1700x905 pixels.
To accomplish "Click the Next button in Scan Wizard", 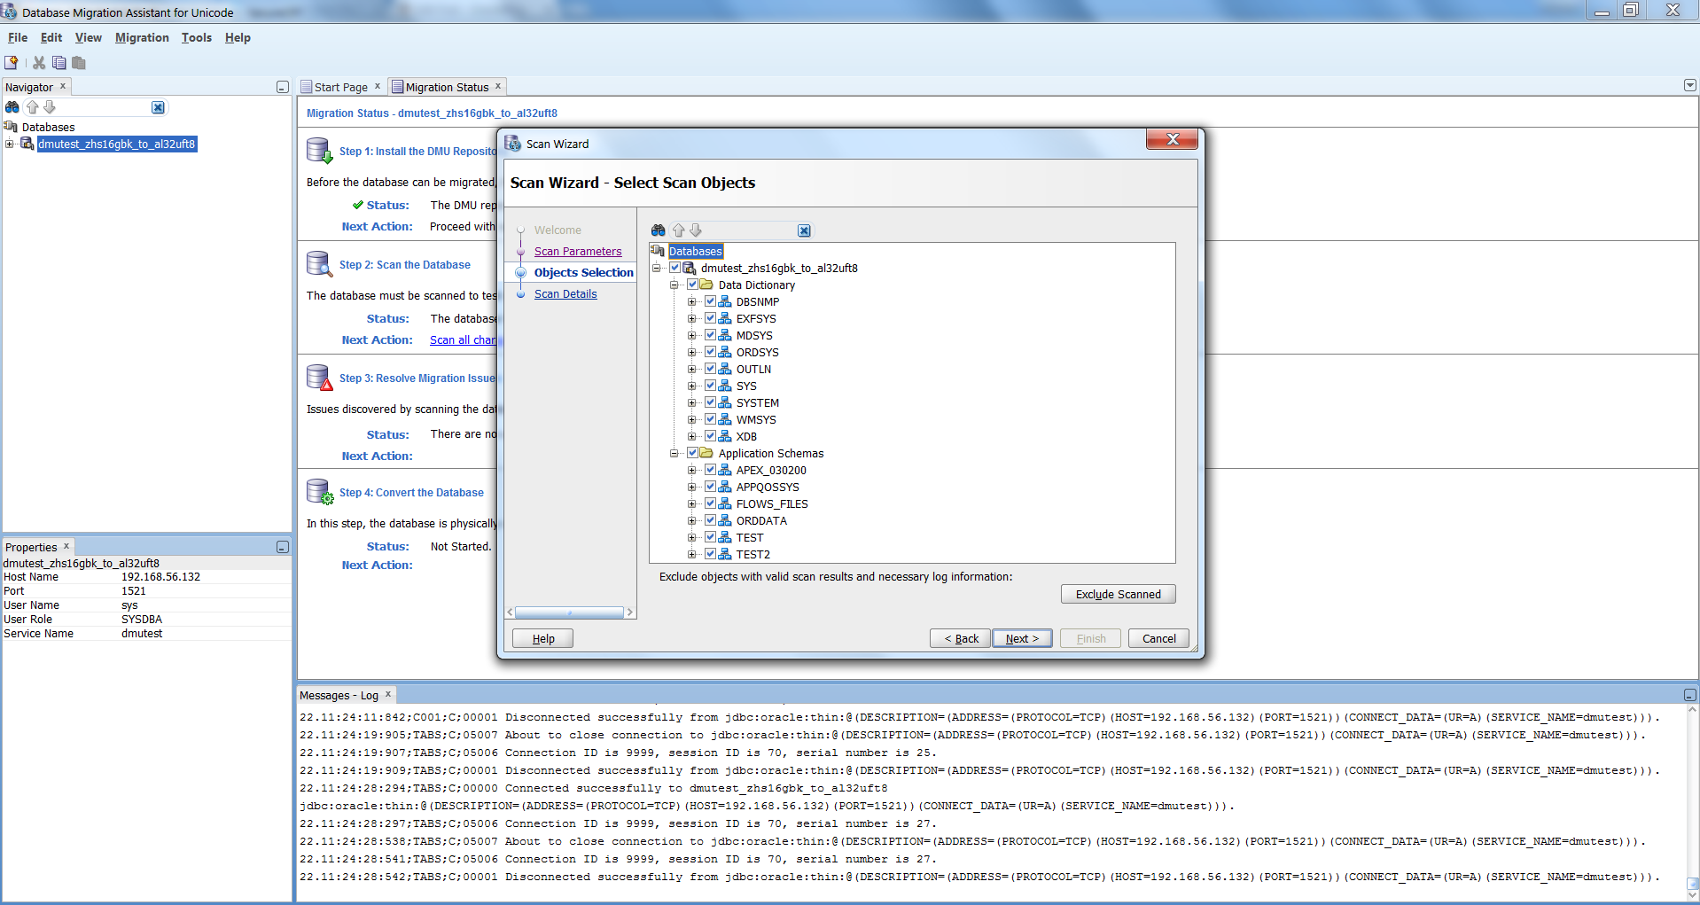I will [x=1022, y=638].
